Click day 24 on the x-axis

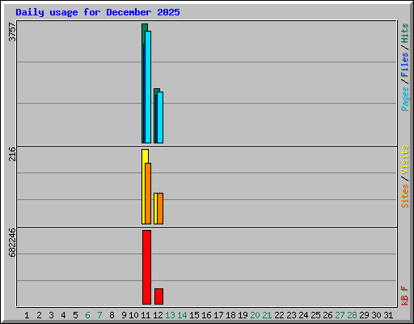pyautogui.click(x=303, y=315)
